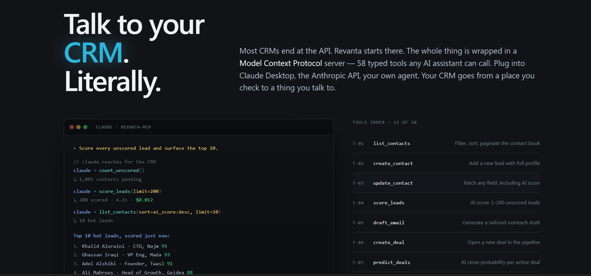This screenshot has height=276, width=591.
Task: Select the predict_deals tool name
Action: [x=392, y=262]
